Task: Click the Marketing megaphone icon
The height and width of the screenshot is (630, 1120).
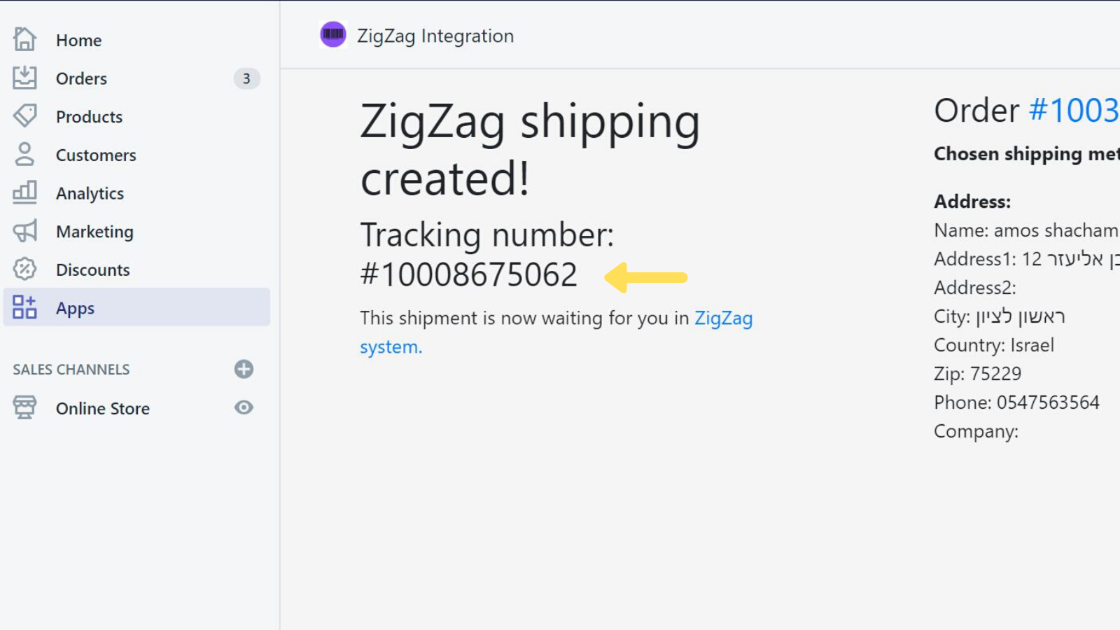Action: coord(24,230)
